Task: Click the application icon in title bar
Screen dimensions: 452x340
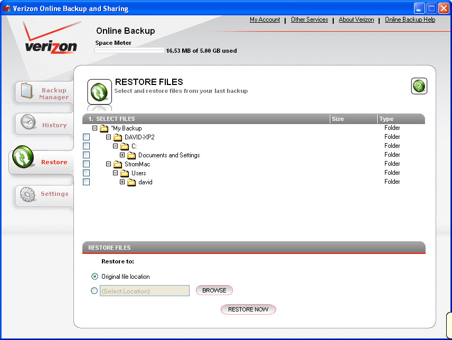Action: tap(6, 8)
